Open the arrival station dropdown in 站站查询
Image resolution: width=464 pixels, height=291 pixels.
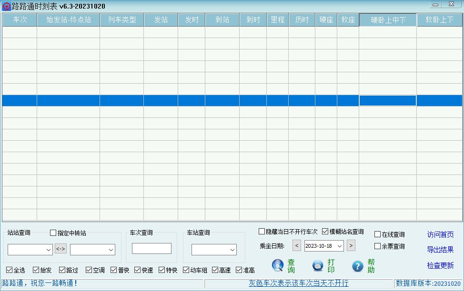tap(111, 250)
